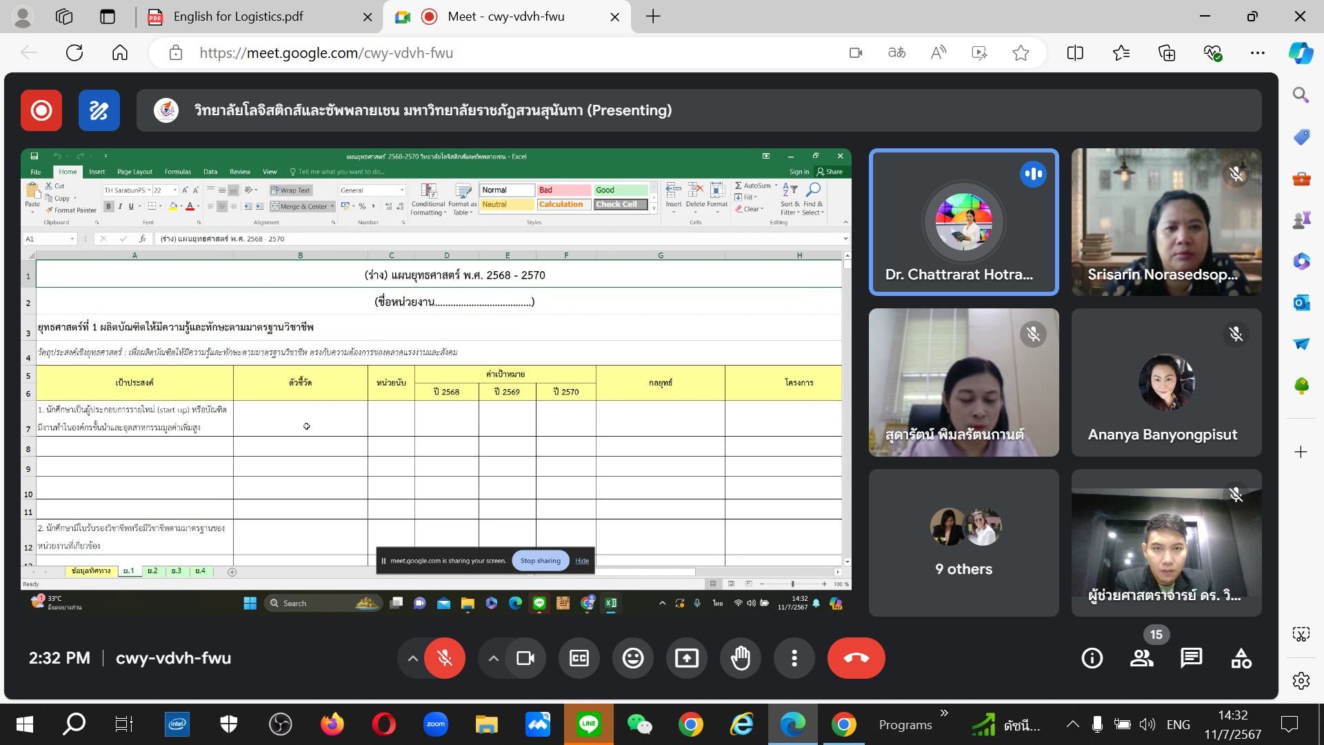Viewport: 1324px width, 745px height.
Task: Expand video settings arrow beside camera
Action: point(493,658)
